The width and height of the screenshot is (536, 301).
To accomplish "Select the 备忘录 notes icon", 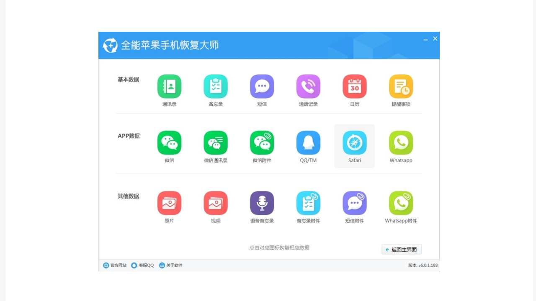I will point(216,87).
